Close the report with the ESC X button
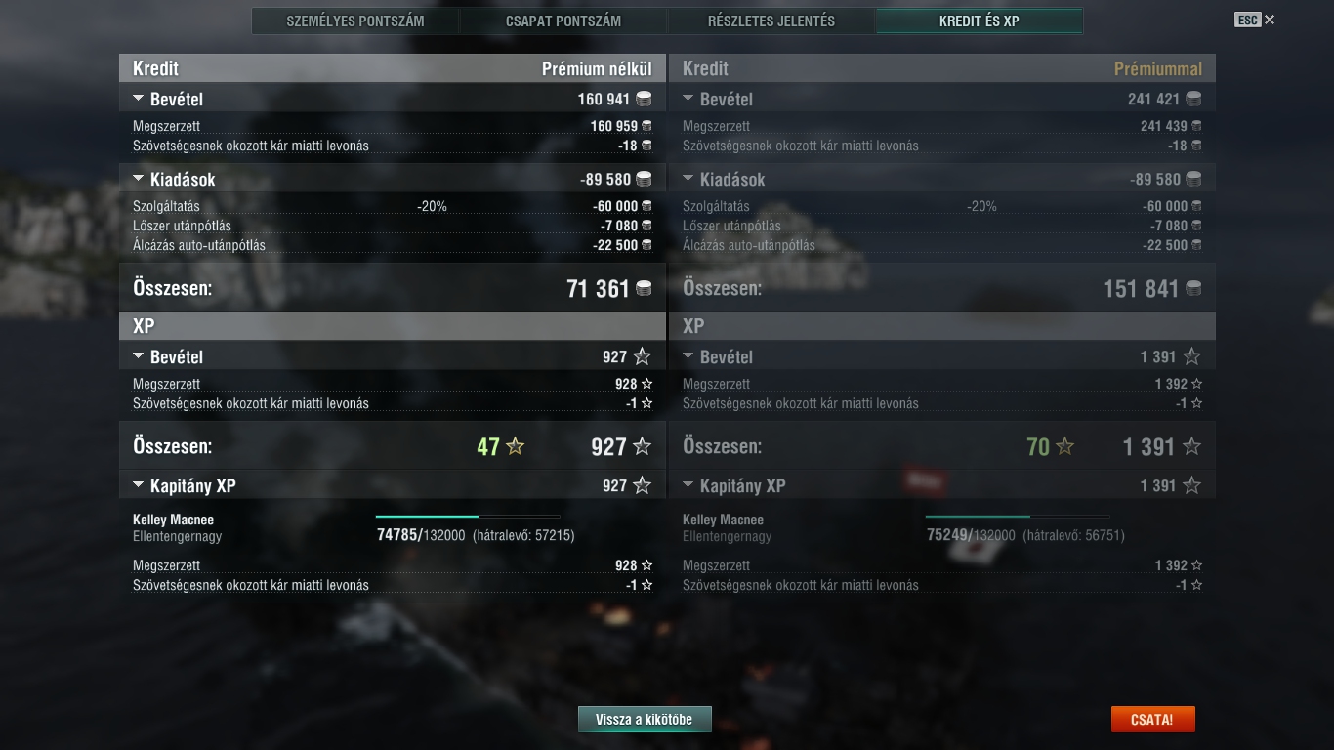The width and height of the screenshot is (1334, 750). pyautogui.click(x=1255, y=20)
